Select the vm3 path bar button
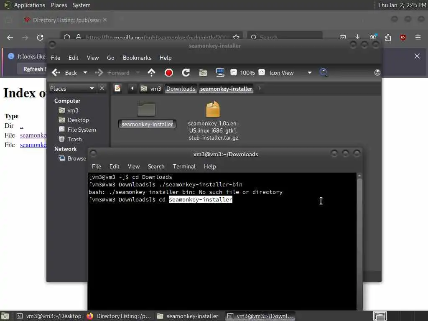Screen dimensions: 428x321 click(151, 89)
